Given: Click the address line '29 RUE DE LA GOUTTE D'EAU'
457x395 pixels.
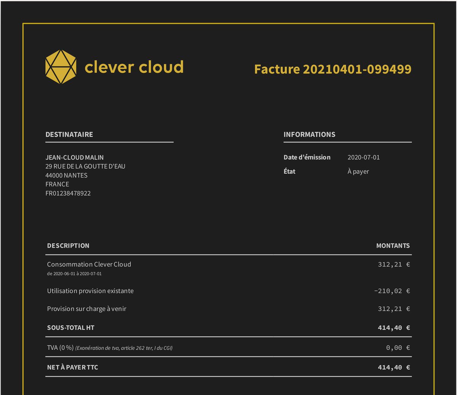Looking at the screenshot, I should 85,166.
